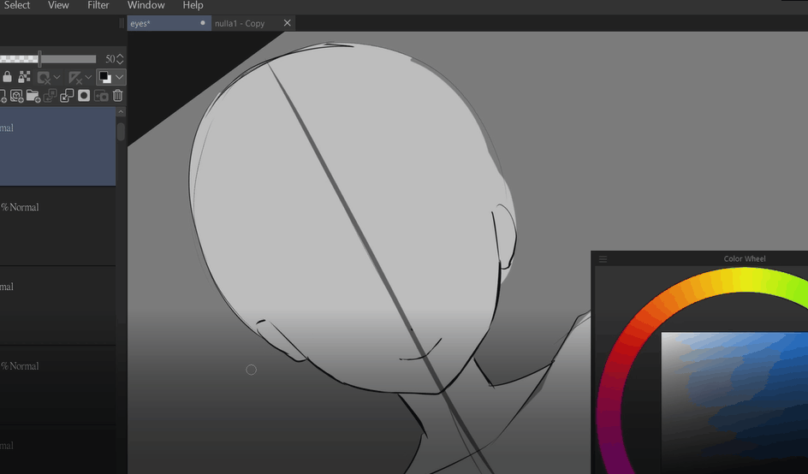Open the layer color dropdown arrow
This screenshot has width=808, height=474.
coord(120,77)
